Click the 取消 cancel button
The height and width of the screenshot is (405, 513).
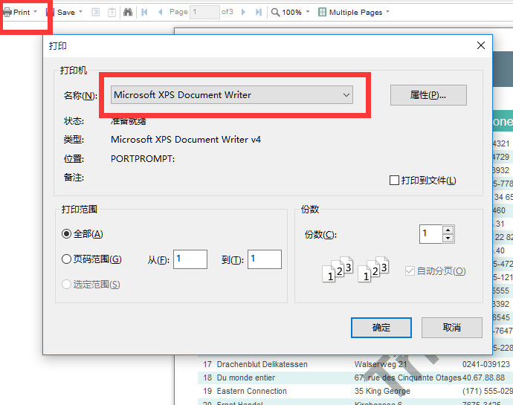coord(451,327)
